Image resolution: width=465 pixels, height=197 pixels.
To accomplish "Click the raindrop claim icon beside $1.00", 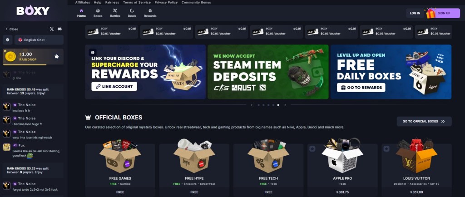I will pos(57,56).
